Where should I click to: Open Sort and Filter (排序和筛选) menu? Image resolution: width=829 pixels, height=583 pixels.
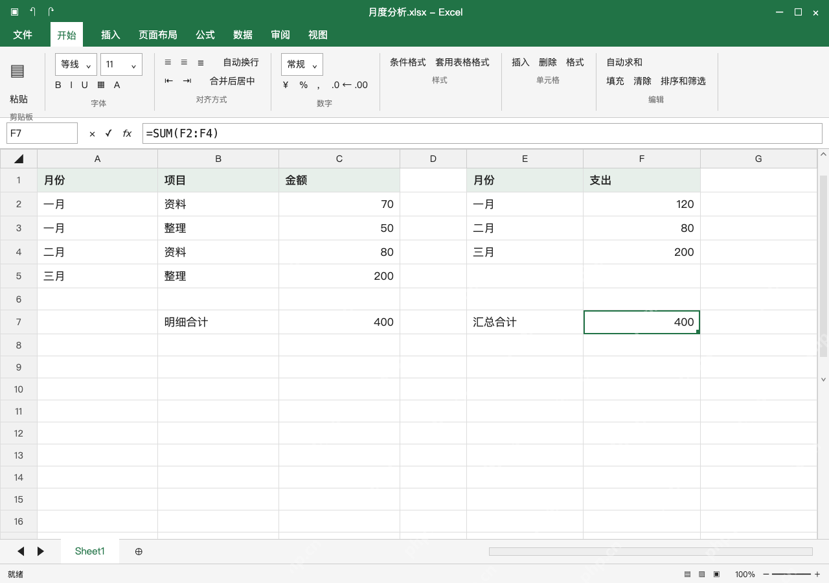point(683,81)
